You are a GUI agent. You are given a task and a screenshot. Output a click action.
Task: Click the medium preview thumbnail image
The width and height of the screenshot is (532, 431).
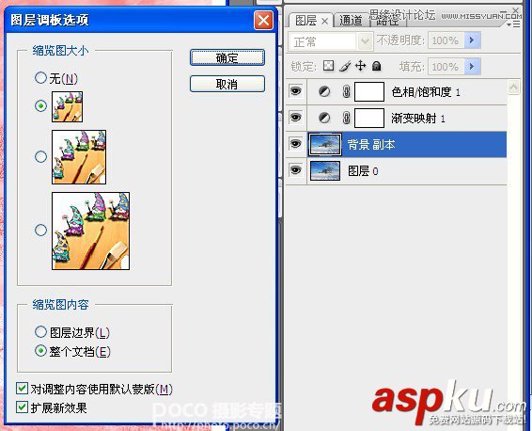[x=79, y=157]
